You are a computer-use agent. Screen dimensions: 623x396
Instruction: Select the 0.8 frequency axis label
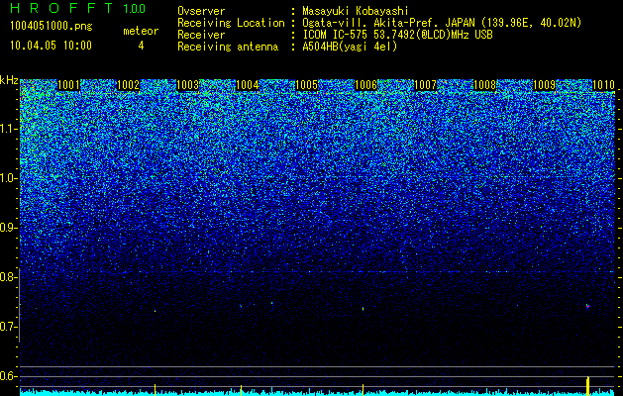point(9,277)
